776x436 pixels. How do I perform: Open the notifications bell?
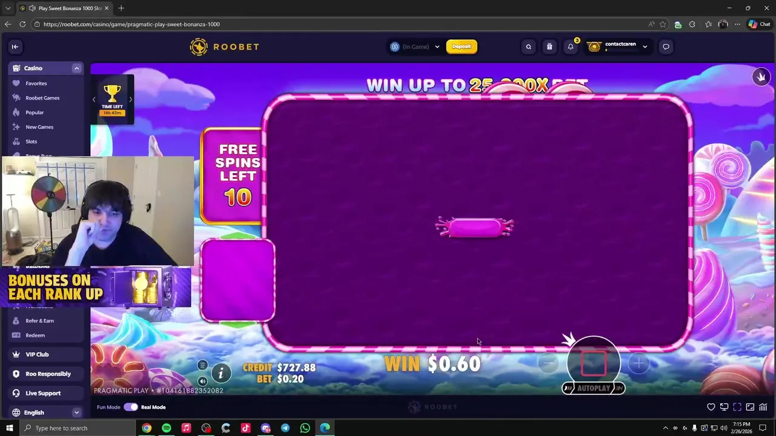570,47
